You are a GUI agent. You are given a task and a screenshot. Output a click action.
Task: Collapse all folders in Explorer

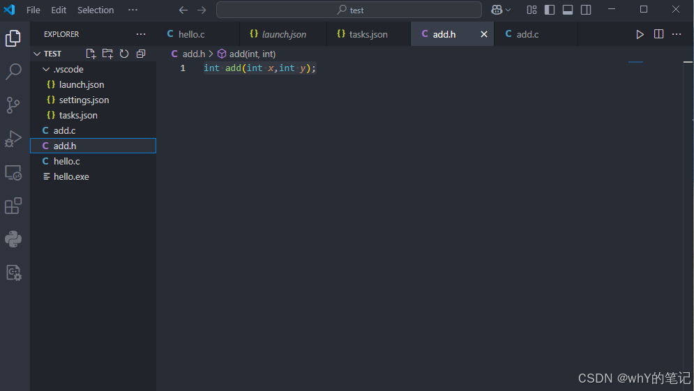click(x=141, y=54)
